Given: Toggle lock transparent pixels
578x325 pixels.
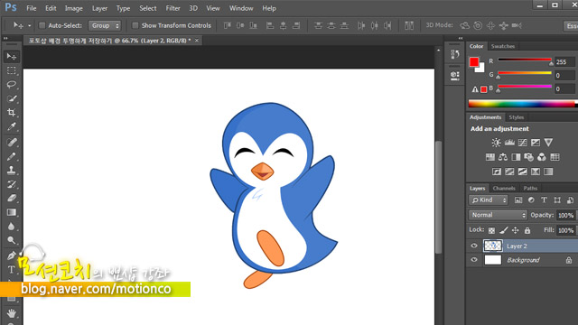Looking at the screenshot, I should pos(491,231).
